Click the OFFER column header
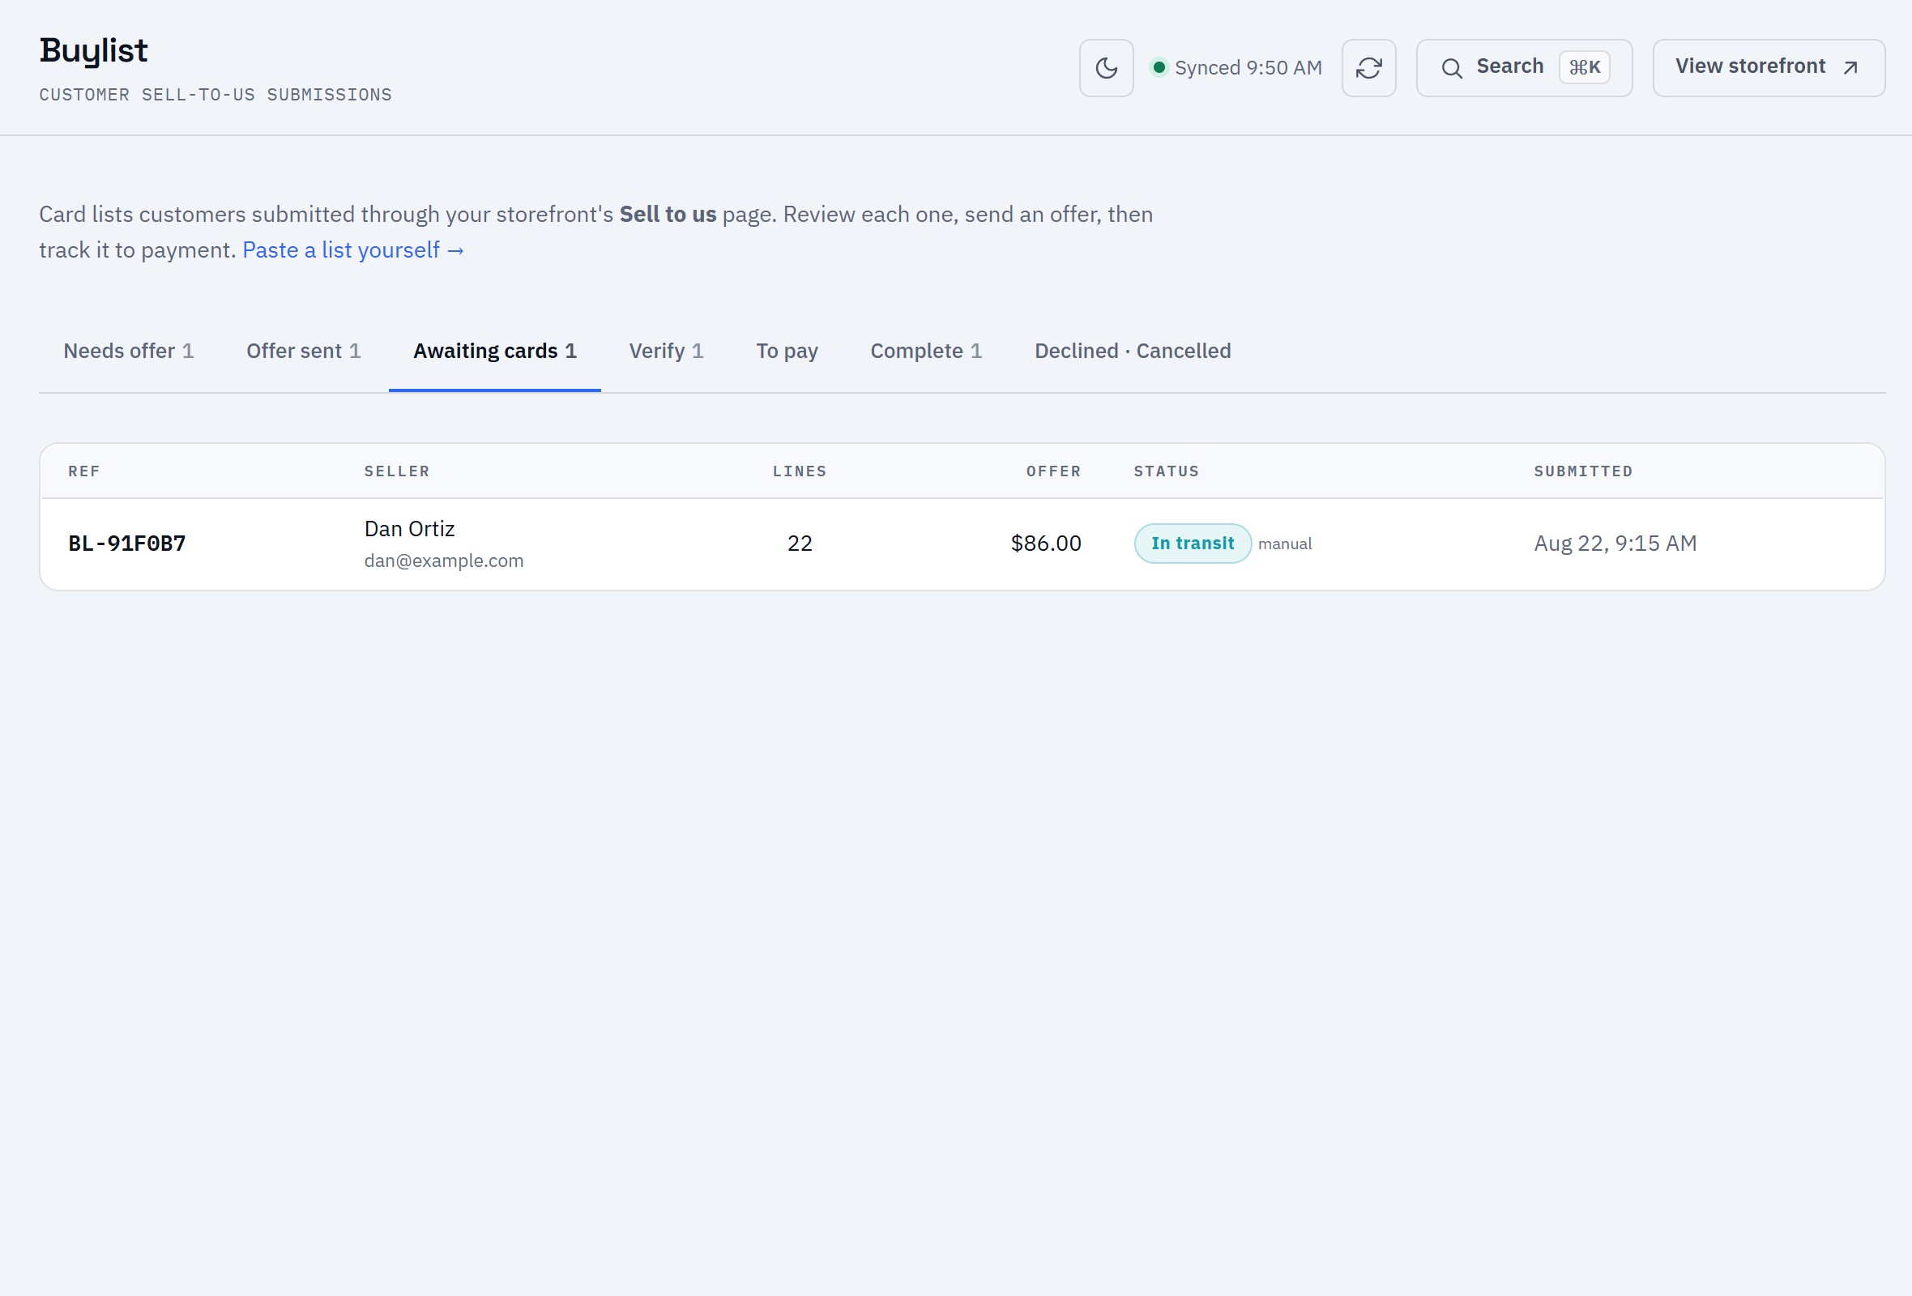 click(x=1053, y=471)
